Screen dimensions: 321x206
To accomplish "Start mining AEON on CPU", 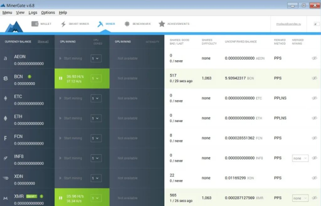I will coord(71,58).
